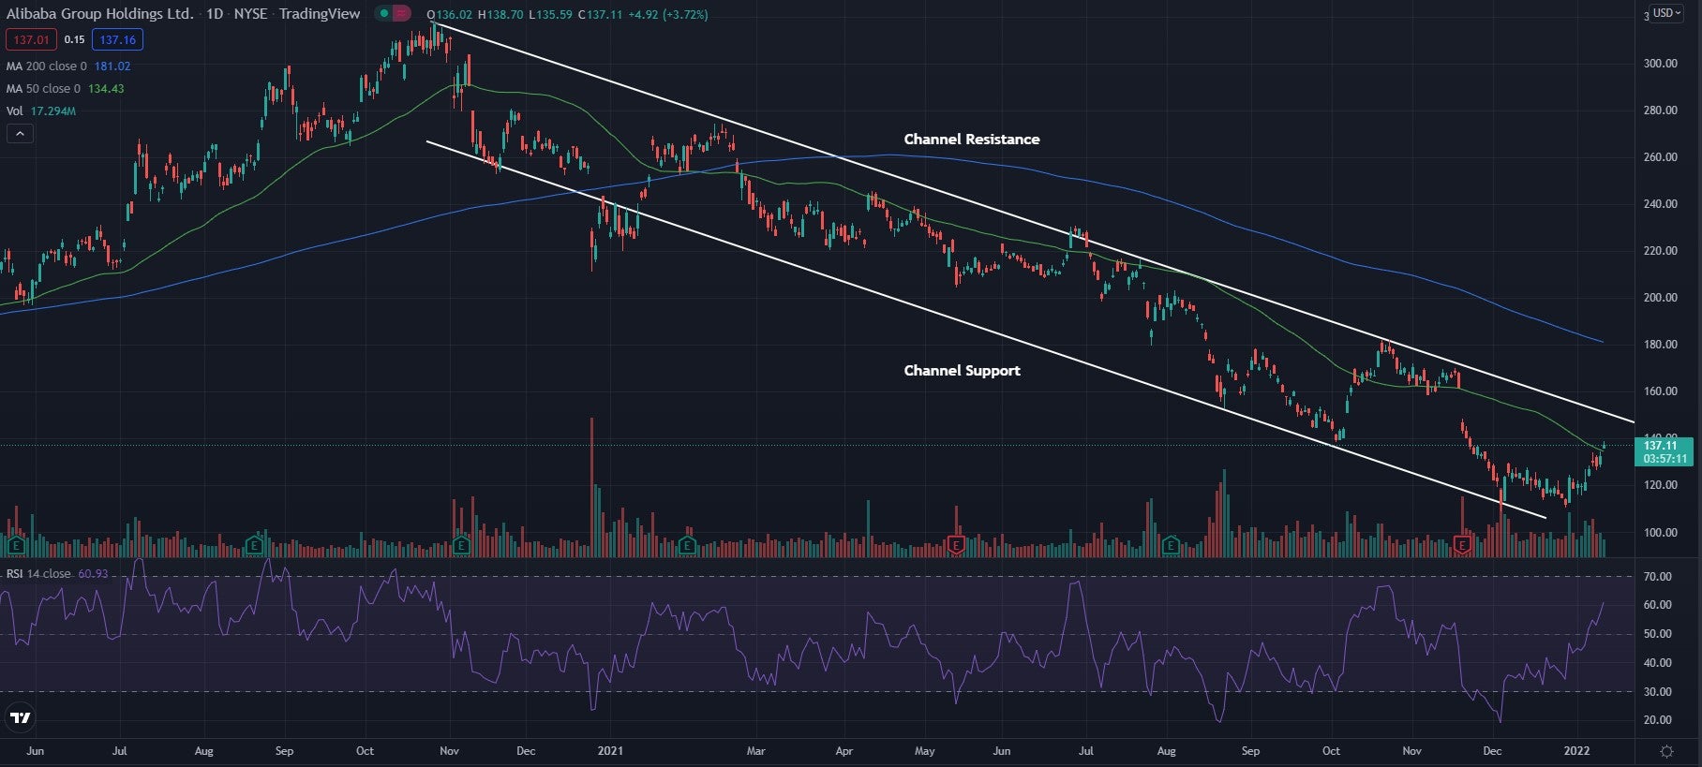Click the red 137.01 sell price button
Viewport: 1702px width, 767px height.
click(31, 39)
